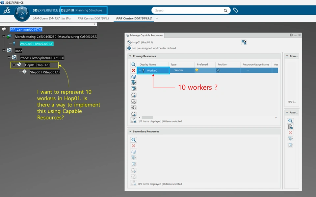316x197 pixels.
Task: Switch to the PPR Context00019745 tab
Action: (x=93, y=18)
